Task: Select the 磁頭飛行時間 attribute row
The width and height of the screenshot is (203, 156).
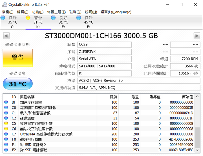Action: pyautogui.click(x=99, y=139)
